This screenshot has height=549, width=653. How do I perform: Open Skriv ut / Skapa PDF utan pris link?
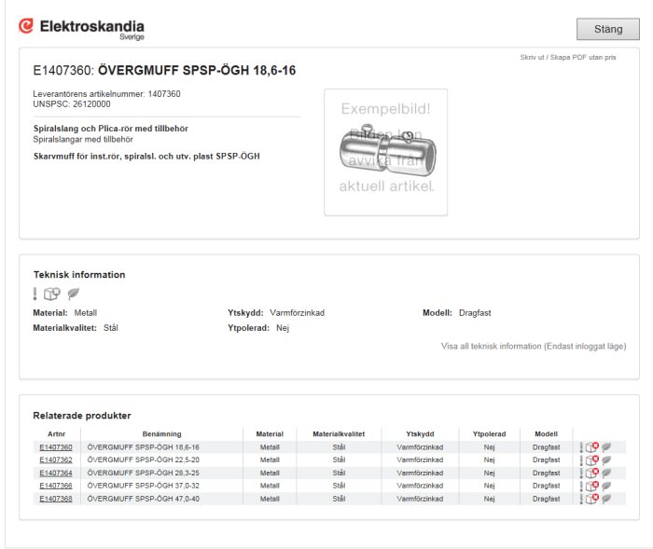[567, 58]
